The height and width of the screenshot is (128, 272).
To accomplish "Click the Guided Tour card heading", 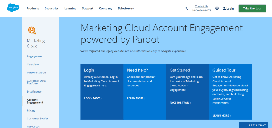I will pos(224,70).
